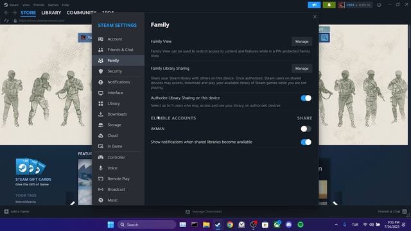
Task: Open Account settings in sidebar
Action: (x=118, y=39)
